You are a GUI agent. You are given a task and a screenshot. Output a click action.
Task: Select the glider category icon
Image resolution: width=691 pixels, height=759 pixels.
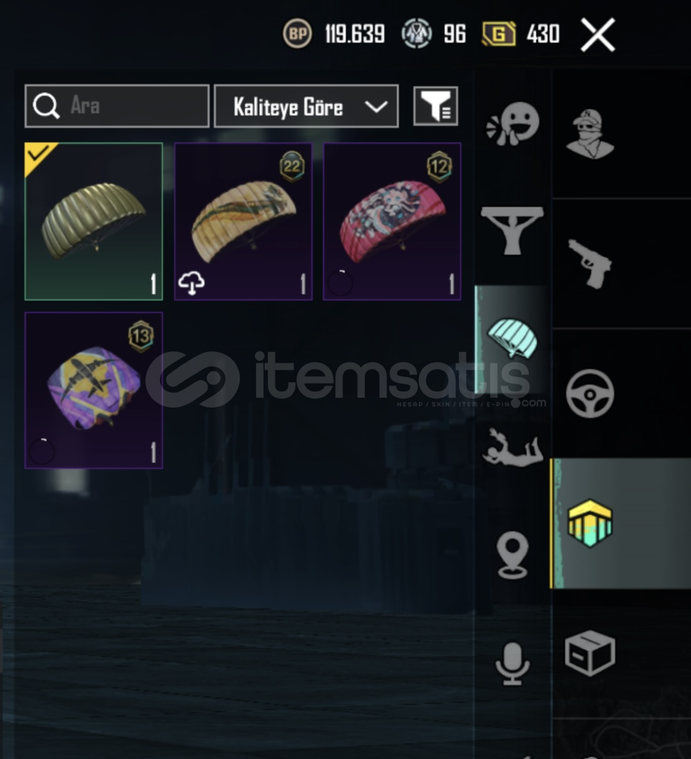[512, 230]
